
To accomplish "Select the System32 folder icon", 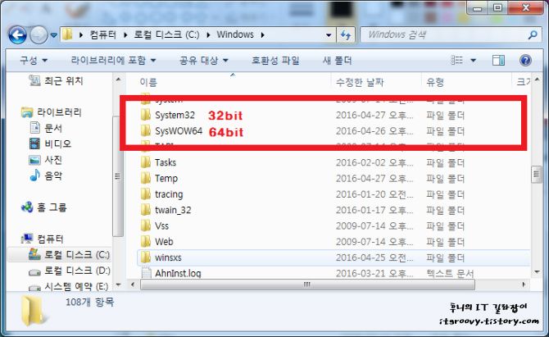I will (146, 115).
